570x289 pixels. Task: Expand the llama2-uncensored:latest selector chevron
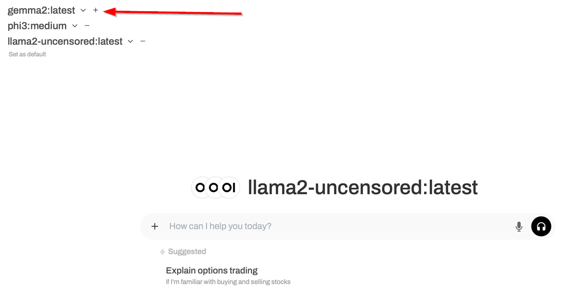[130, 41]
